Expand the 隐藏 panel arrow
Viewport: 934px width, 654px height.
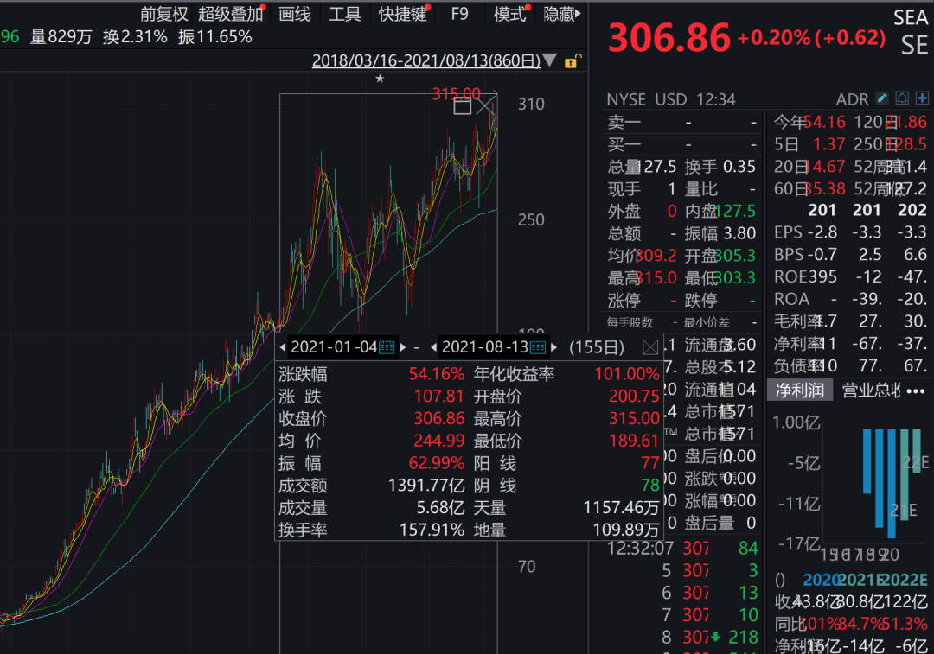coord(578,14)
